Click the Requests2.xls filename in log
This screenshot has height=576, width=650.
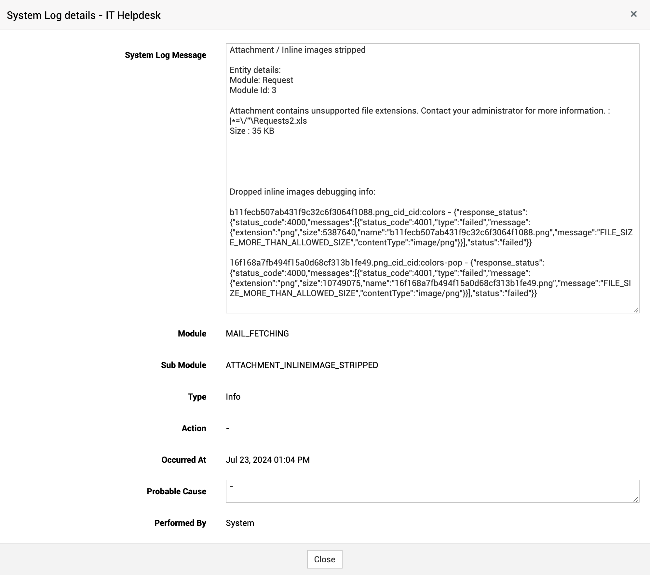(x=280, y=121)
